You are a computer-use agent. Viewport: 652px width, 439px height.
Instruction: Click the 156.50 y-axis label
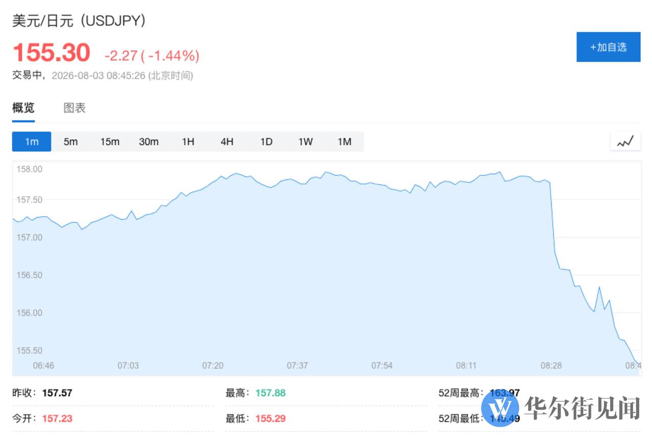30,275
